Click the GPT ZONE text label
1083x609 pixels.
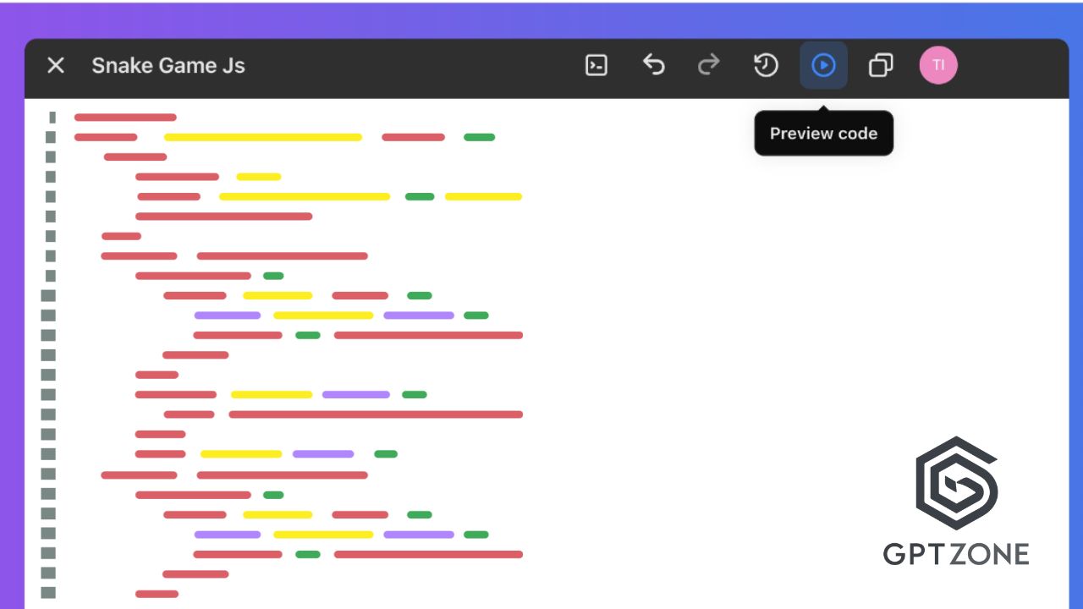point(956,554)
